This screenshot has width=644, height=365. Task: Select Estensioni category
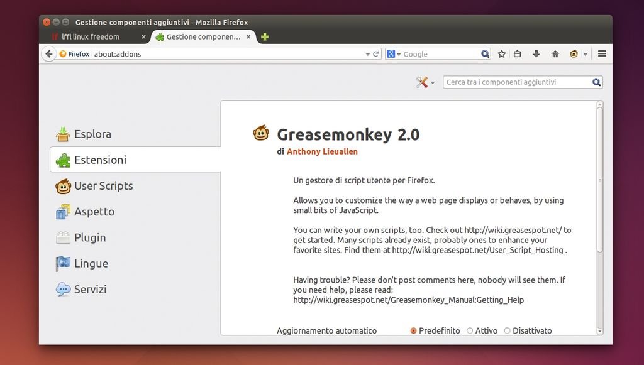[x=135, y=160]
